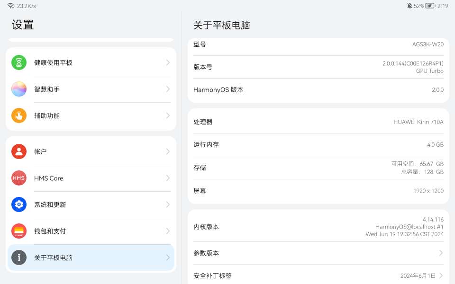Select the 帐户 menu entry
The height and width of the screenshot is (284, 455).
[90, 151]
